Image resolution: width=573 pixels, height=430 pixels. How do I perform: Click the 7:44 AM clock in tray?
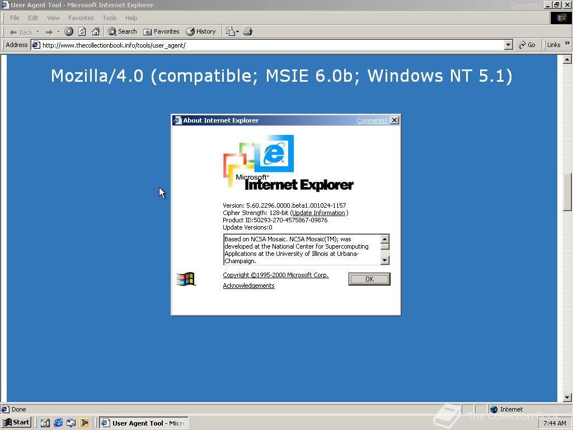tap(555, 423)
